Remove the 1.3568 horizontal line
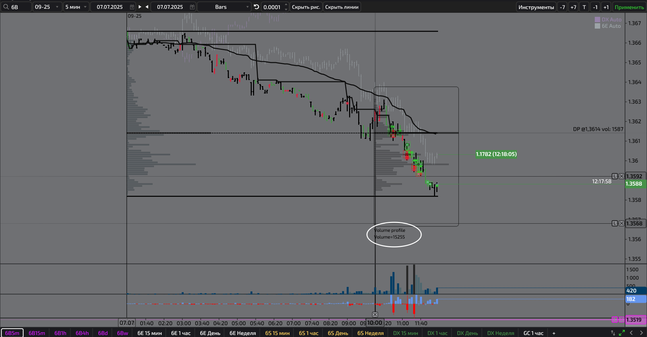The image size is (647, 337). click(621, 223)
